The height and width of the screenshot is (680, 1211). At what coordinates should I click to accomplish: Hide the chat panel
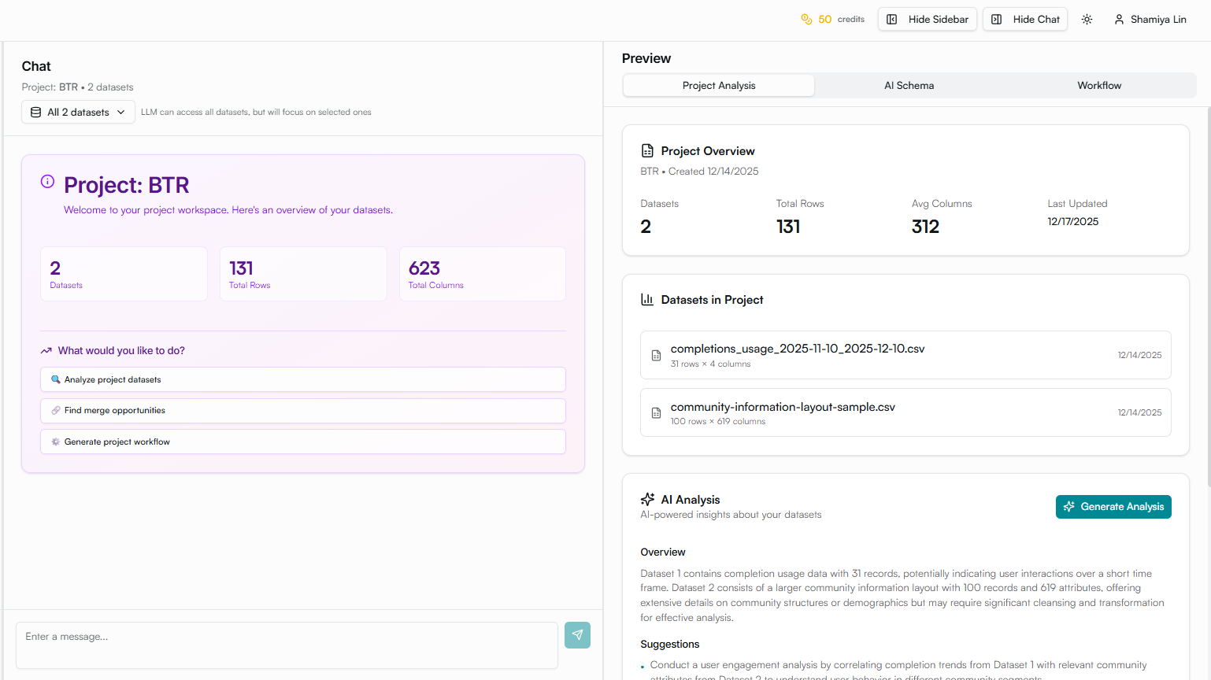pyautogui.click(x=1024, y=18)
